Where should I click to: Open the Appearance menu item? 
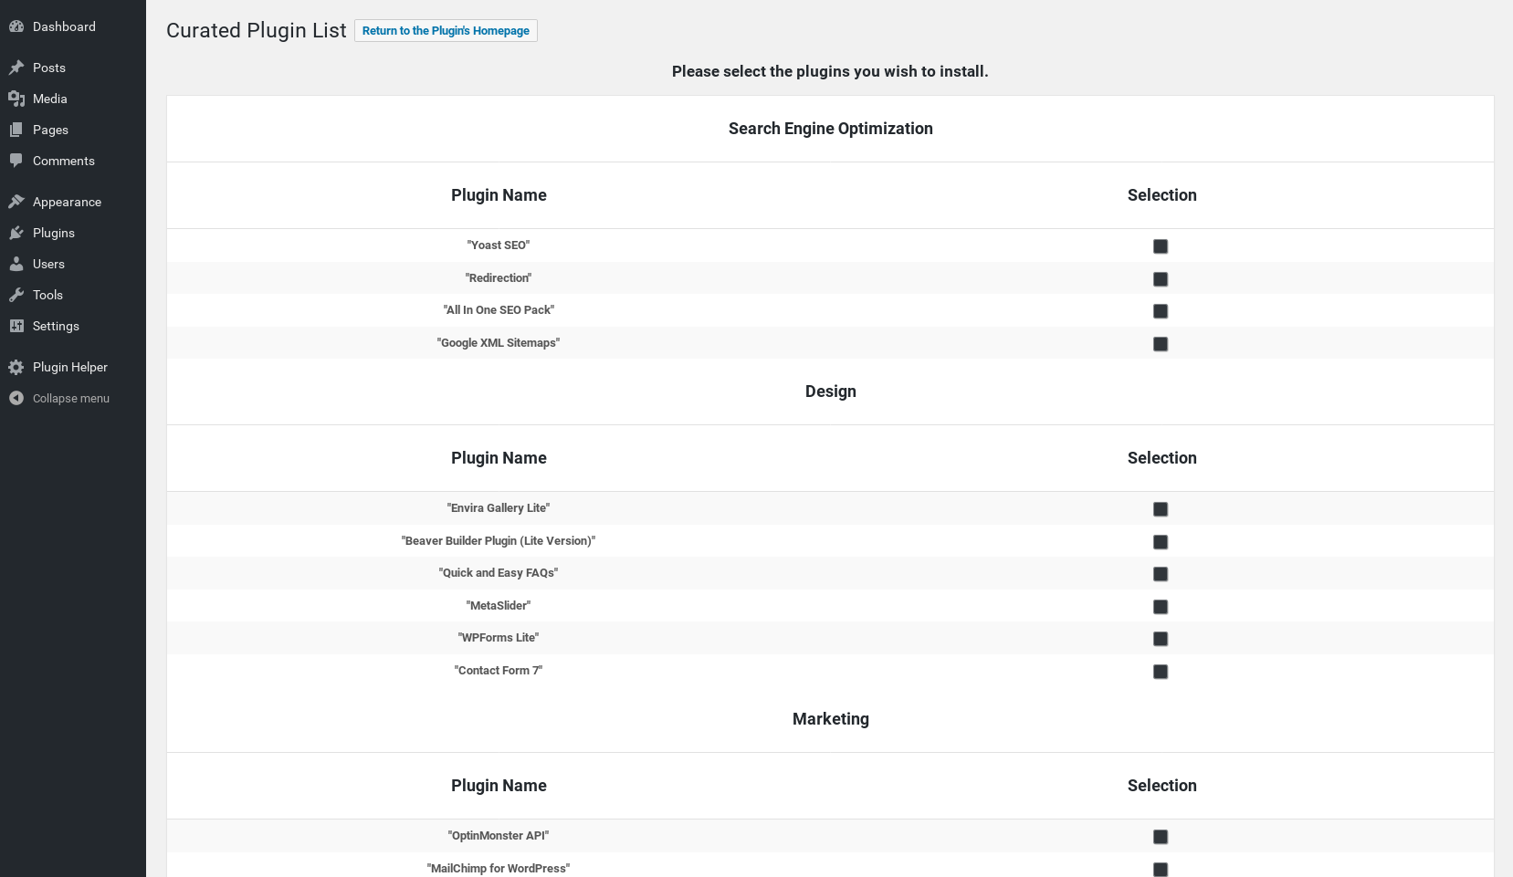pos(73,202)
